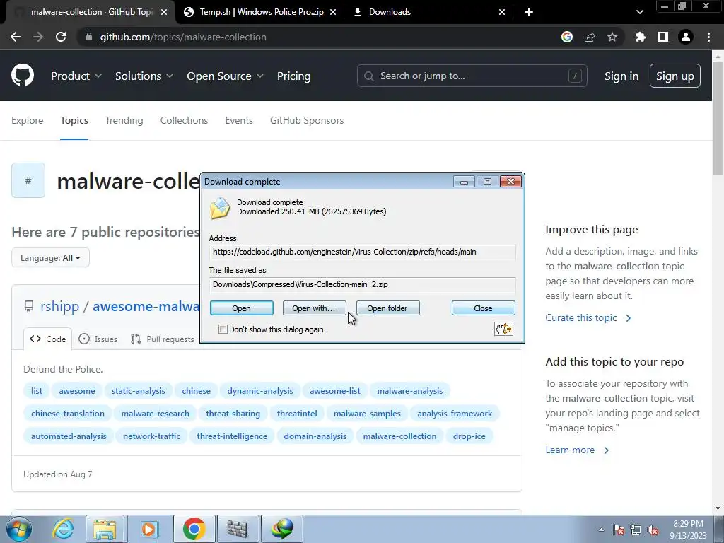This screenshot has width=724, height=543.
Task: Dismiss dialog with the Close button
Action: 483,308
